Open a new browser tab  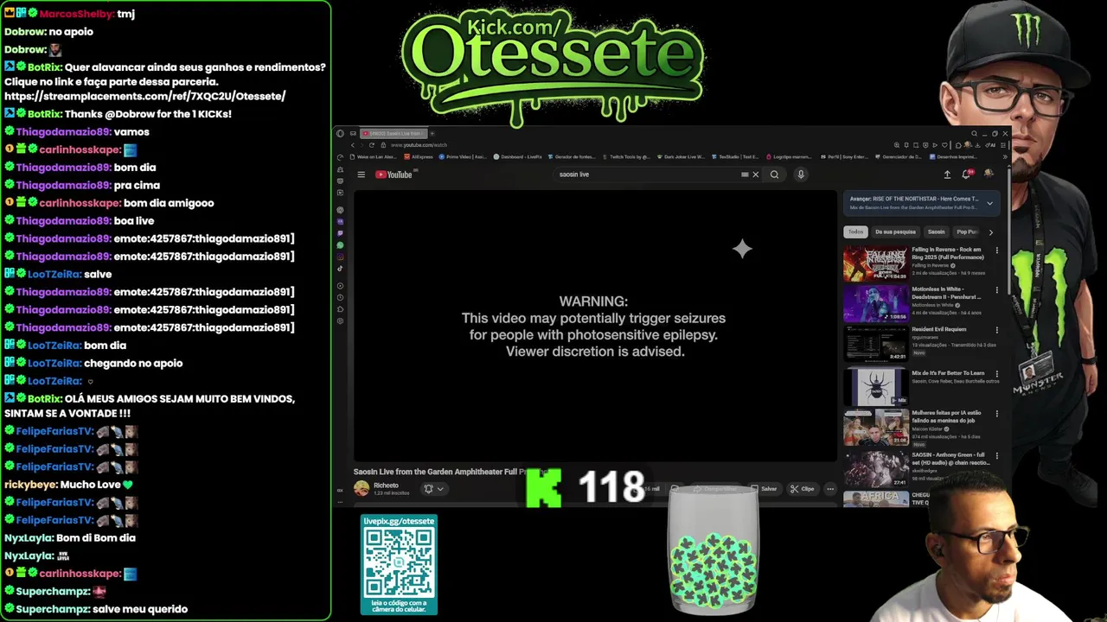[x=432, y=134]
